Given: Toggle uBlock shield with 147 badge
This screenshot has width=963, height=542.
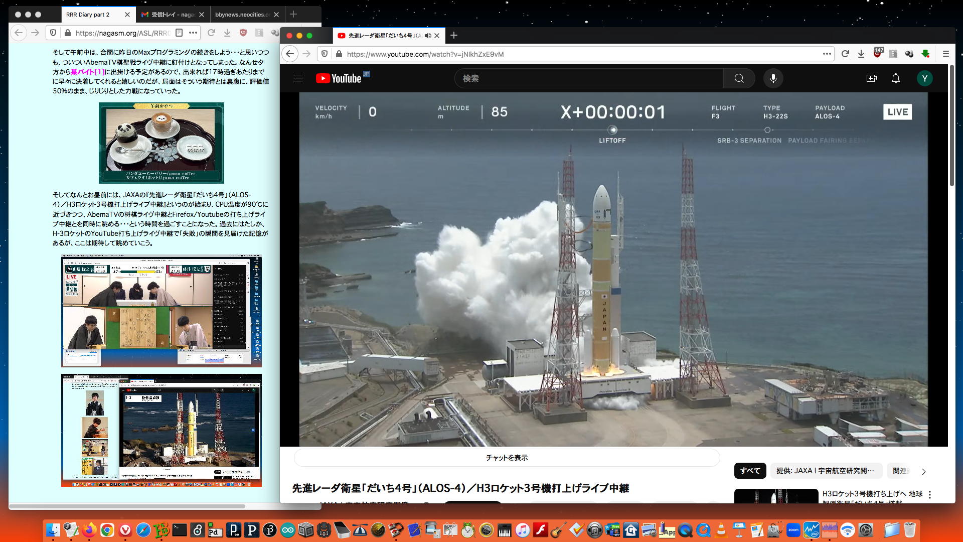Looking at the screenshot, I should pos(877,53).
